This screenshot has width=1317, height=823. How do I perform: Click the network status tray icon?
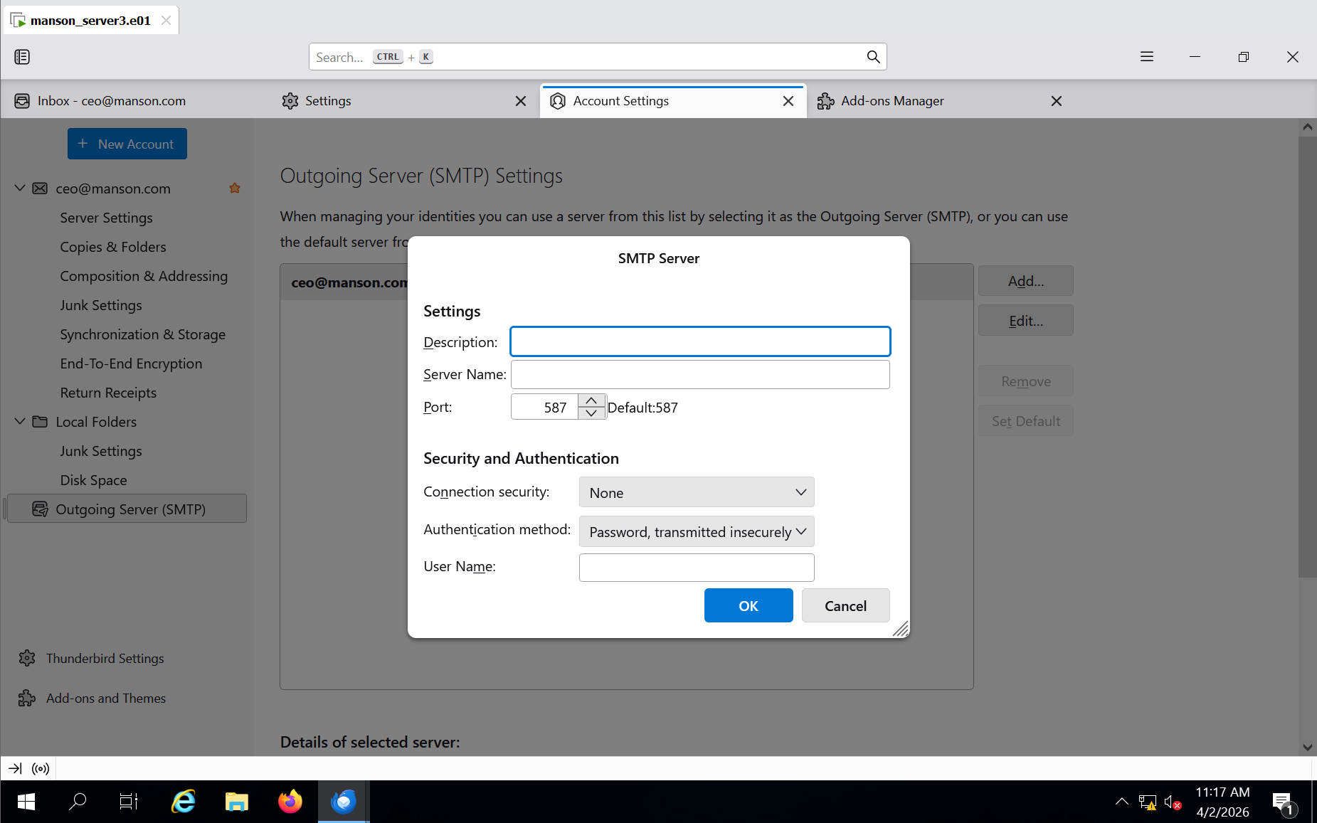pyautogui.click(x=1147, y=802)
